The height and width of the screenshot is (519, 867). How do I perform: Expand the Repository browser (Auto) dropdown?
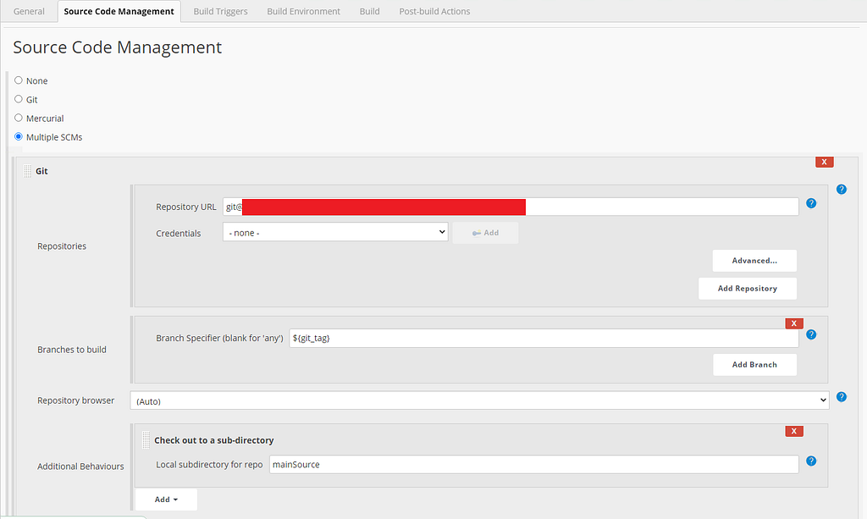tap(479, 400)
